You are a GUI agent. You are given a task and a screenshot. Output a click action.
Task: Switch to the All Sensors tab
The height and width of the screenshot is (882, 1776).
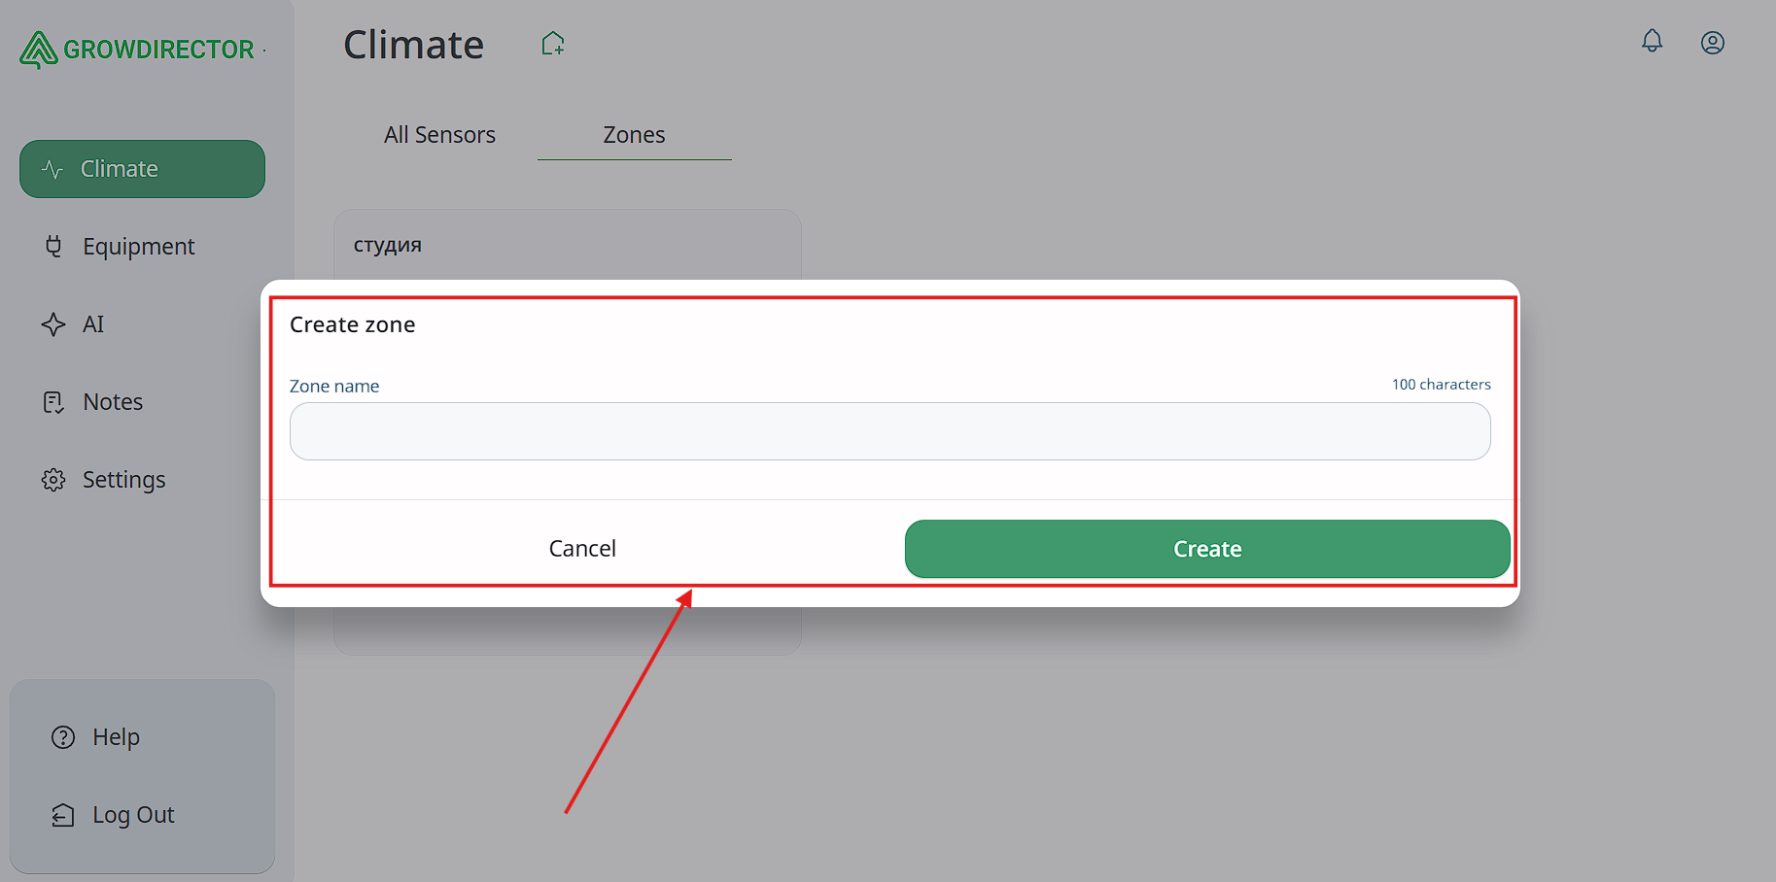click(x=439, y=135)
